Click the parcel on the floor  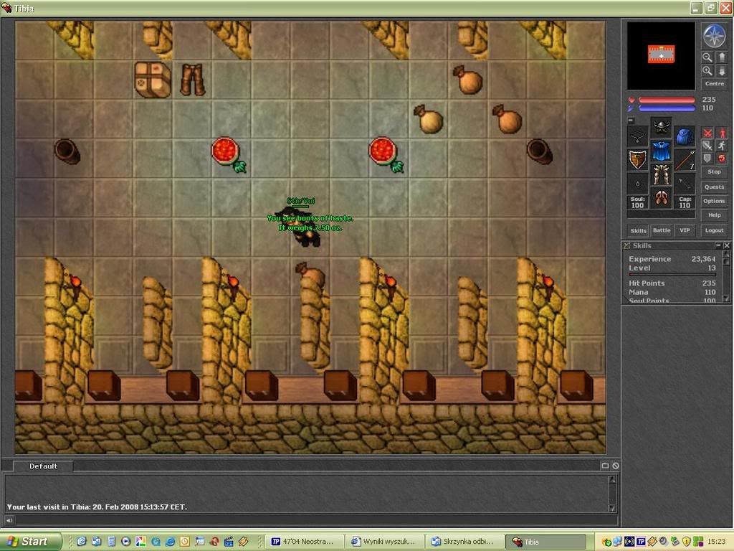point(153,80)
